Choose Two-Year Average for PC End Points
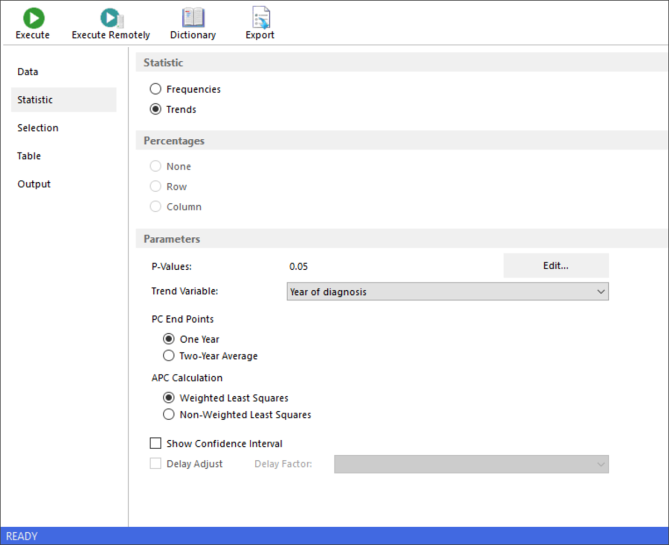 tap(168, 356)
